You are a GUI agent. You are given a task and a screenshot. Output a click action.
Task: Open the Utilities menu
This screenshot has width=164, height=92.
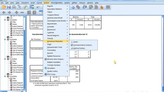tap(74, 3)
